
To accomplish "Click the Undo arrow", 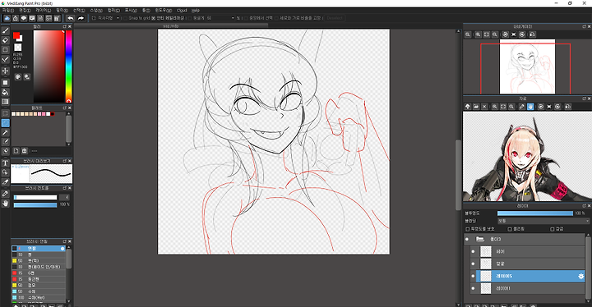I will click(x=71, y=18).
